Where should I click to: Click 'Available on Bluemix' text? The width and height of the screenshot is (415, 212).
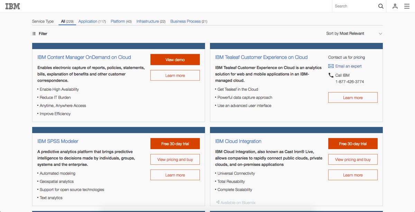click(x=238, y=203)
